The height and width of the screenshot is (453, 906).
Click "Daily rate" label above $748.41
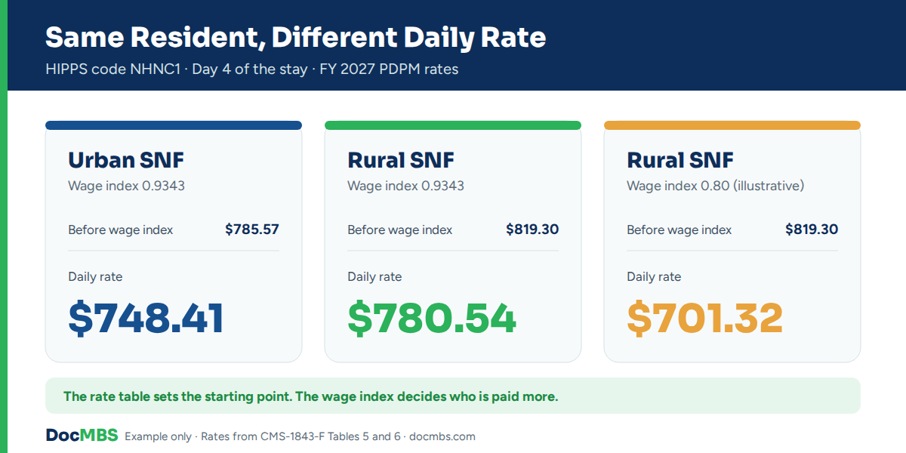(95, 277)
